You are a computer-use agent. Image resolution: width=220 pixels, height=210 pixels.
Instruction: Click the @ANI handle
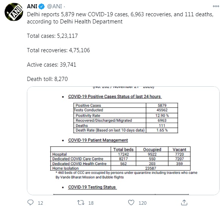point(55,6)
